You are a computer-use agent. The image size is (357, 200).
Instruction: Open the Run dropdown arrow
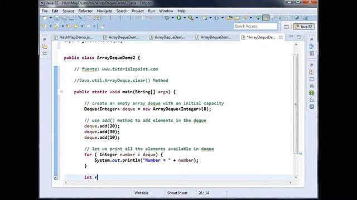(185, 18)
